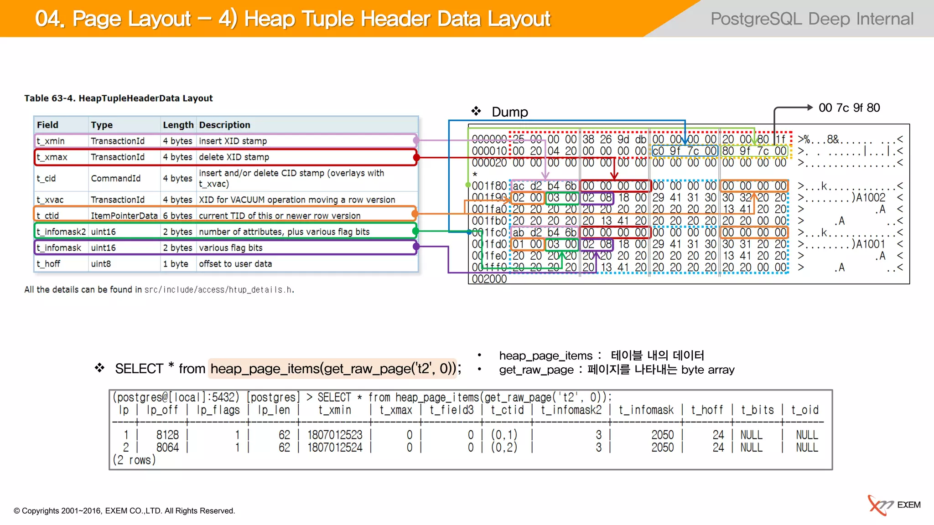The height and width of the screenshot is (525, 934).
Task: Click the lp_off column header in query output
Action: (162, 410)
